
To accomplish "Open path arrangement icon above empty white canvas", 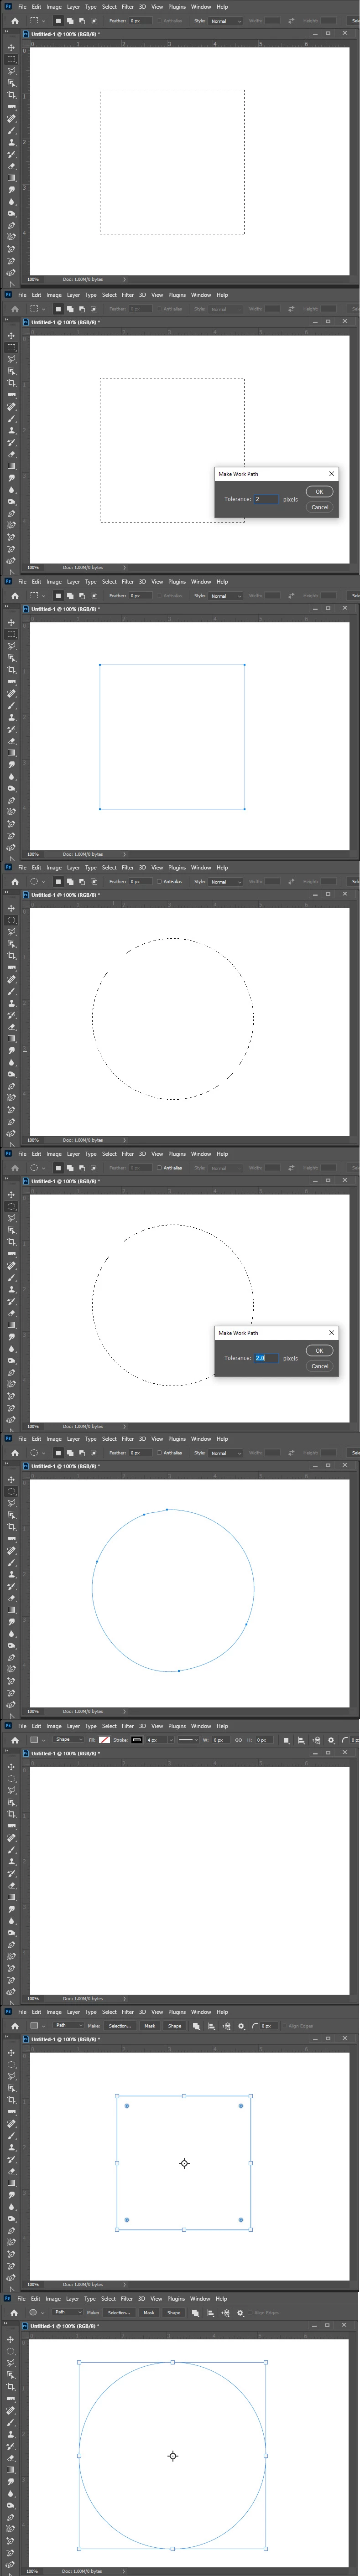I will (316, 1740).
